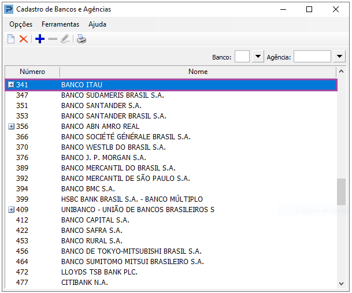352x293 pixels.
Task: Click the application icon in the title bar
Action: (9, 9)
